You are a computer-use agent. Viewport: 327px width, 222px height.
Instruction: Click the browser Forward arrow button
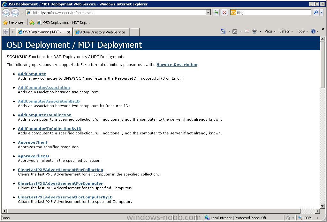tap(15, 13)
